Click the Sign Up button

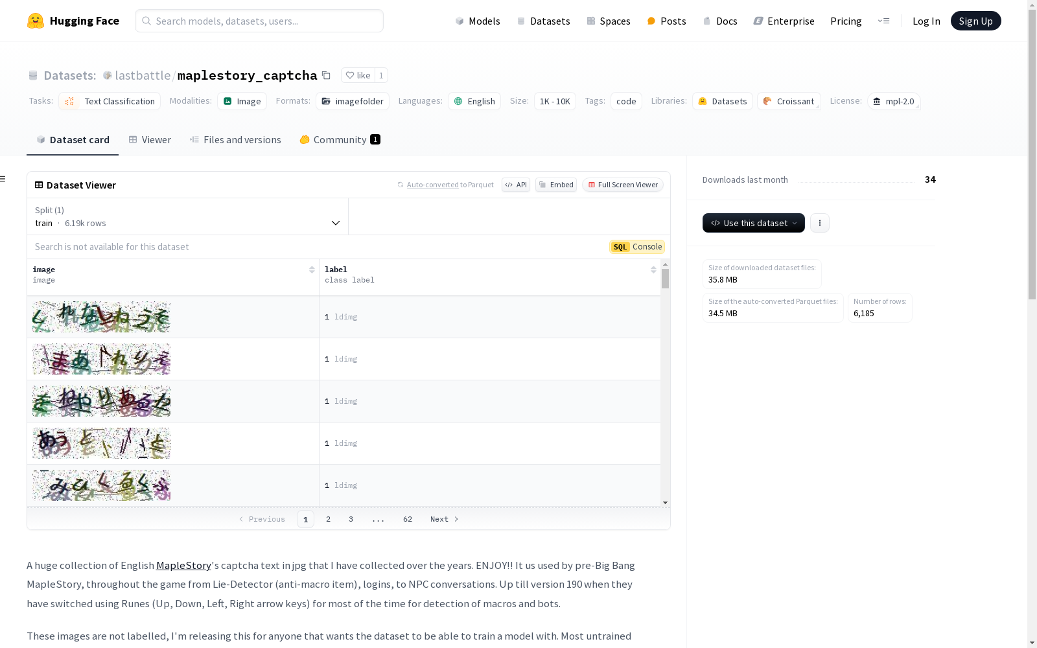(x=976, y=21)
